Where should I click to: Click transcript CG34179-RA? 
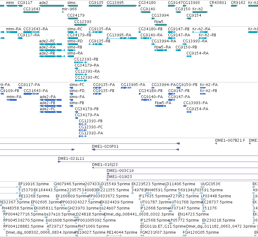coord(76,68)
